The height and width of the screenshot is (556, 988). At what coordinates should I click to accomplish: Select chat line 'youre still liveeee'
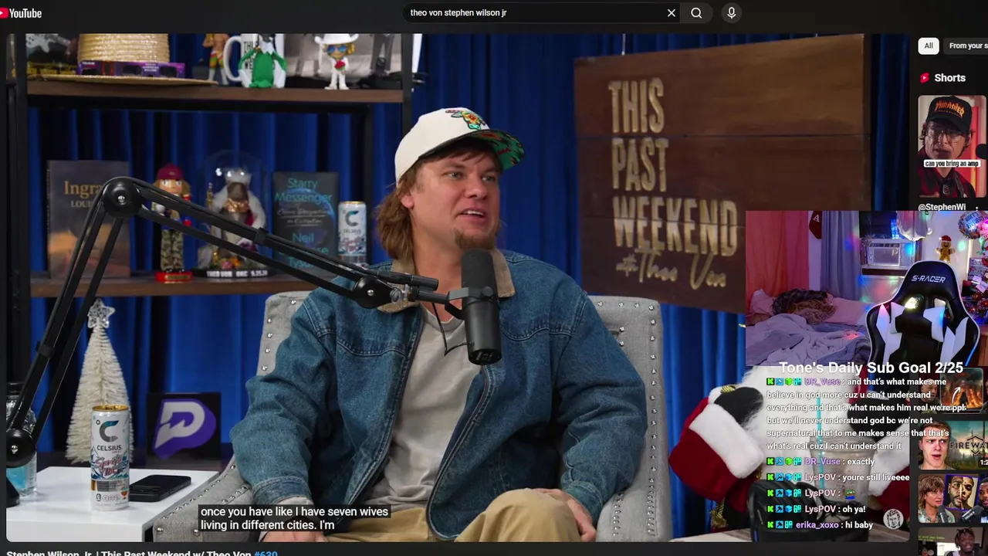pos(875,477)
